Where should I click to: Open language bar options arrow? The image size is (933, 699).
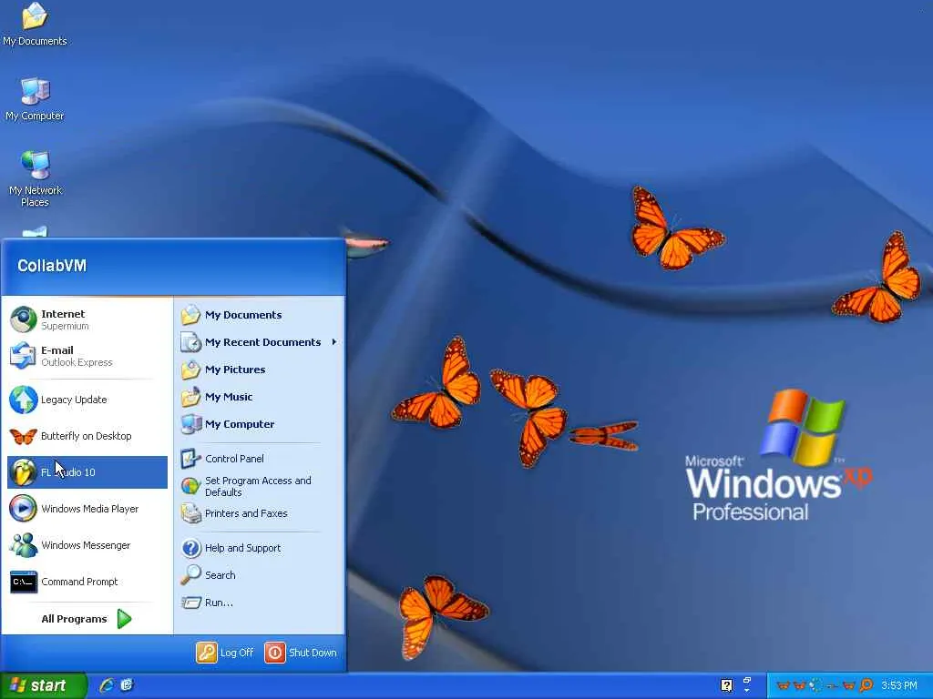pyautogui.click(x=747, y=691)
